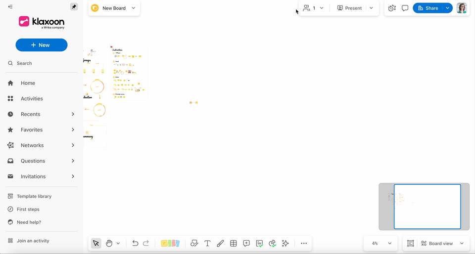Expand the Invitations submenu chevron
Screen dimensions: 475x254
(73, 176)
